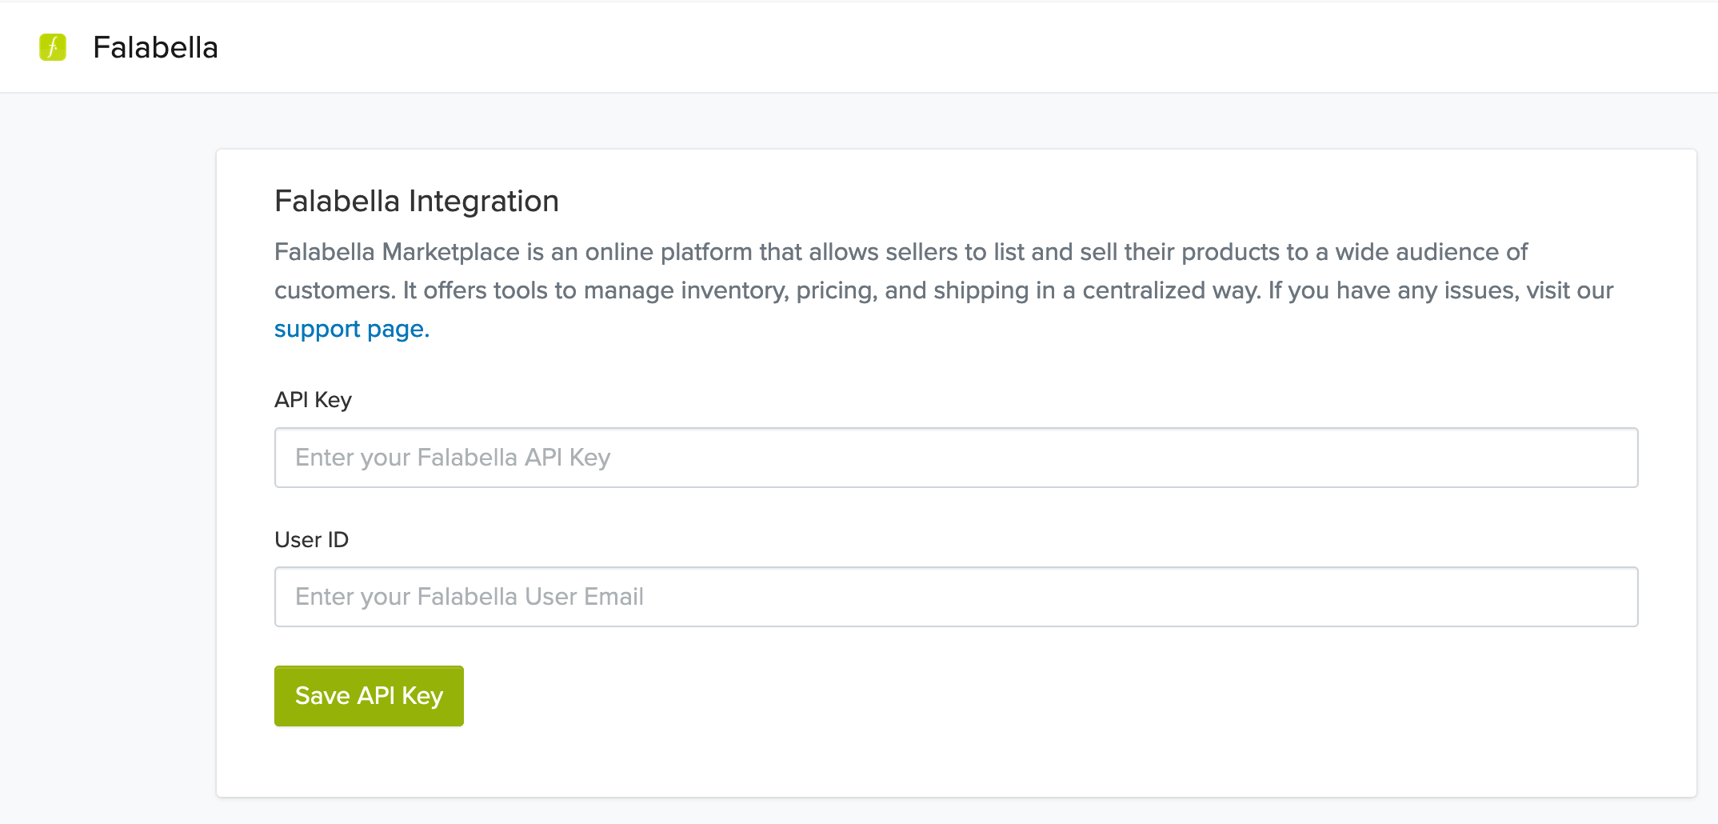1718x824 pixels.
Task: Click "customers." starting the second description line
Action: tap(334, 290)
